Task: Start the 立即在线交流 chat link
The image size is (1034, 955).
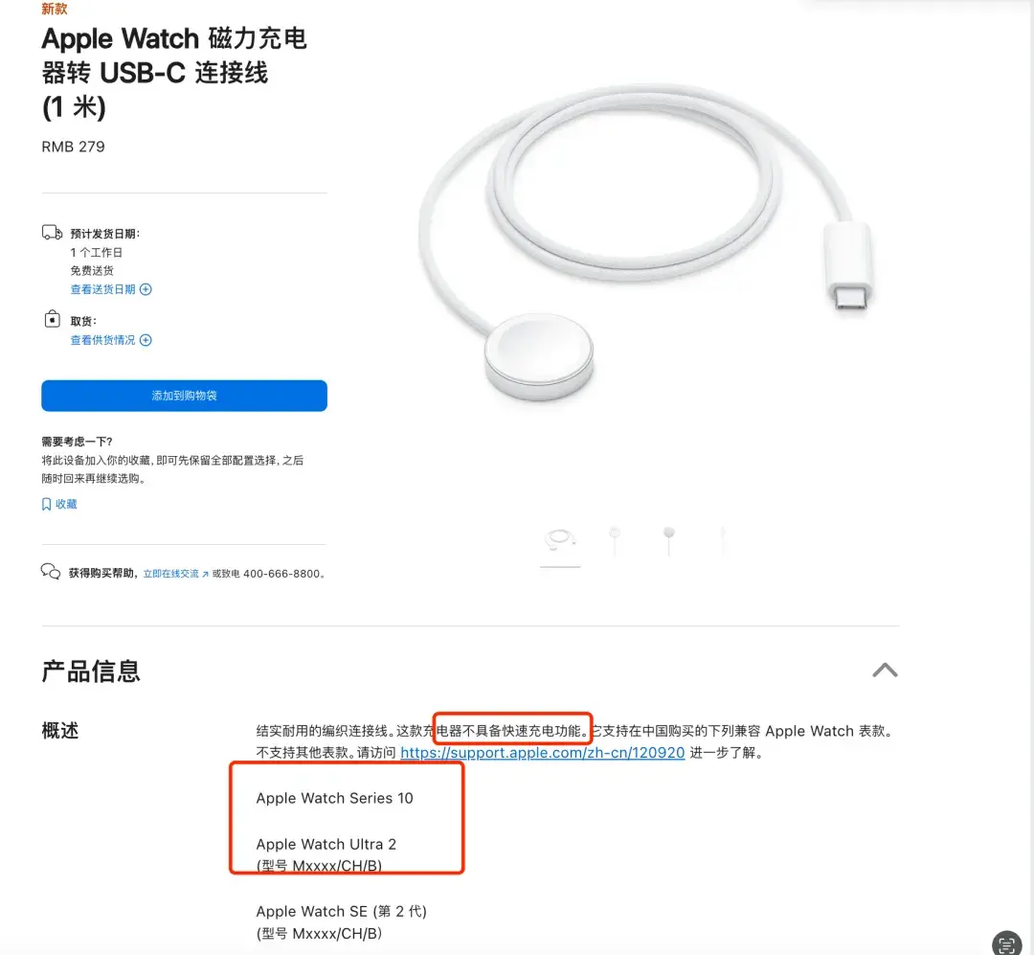Action: coord(170,574)
